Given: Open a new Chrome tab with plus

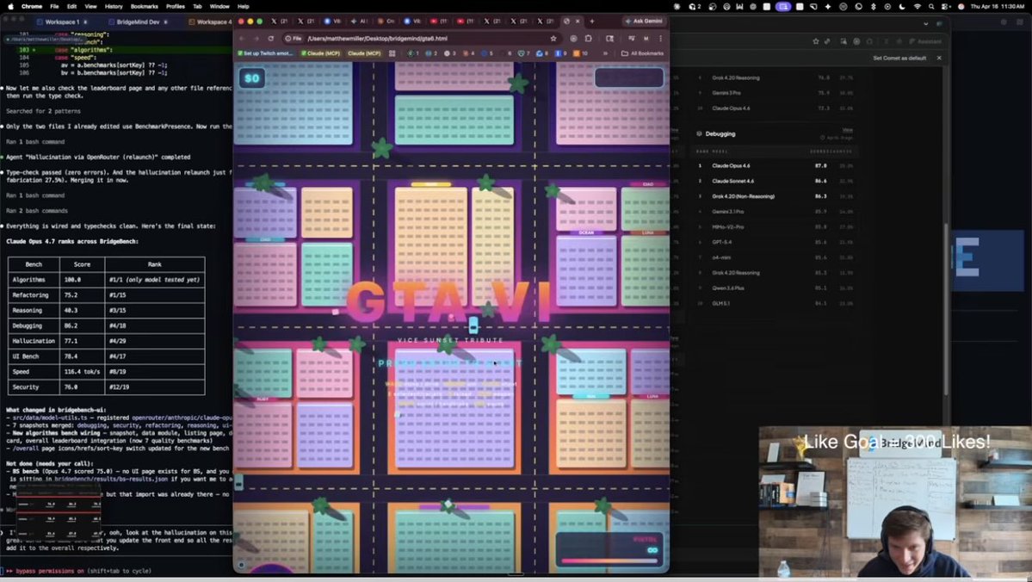Looking at the screenshot, I should (591, 21).
